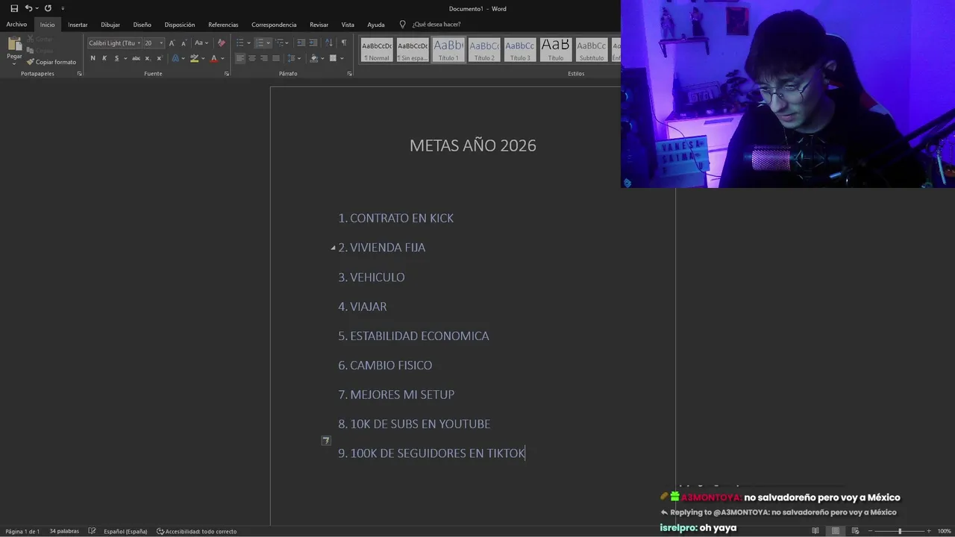Increase font size with the larger A
Viewport: 955px width, 537px height.
tap(172, 43)
